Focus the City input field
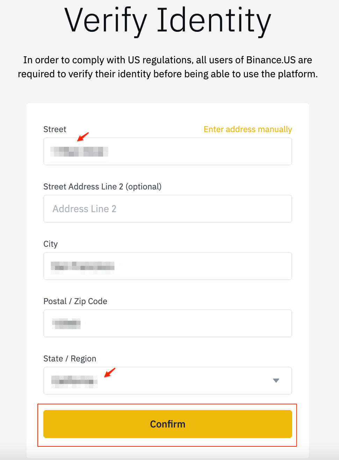This screenshot has height=460, width=339. click(x=168, y=266)
